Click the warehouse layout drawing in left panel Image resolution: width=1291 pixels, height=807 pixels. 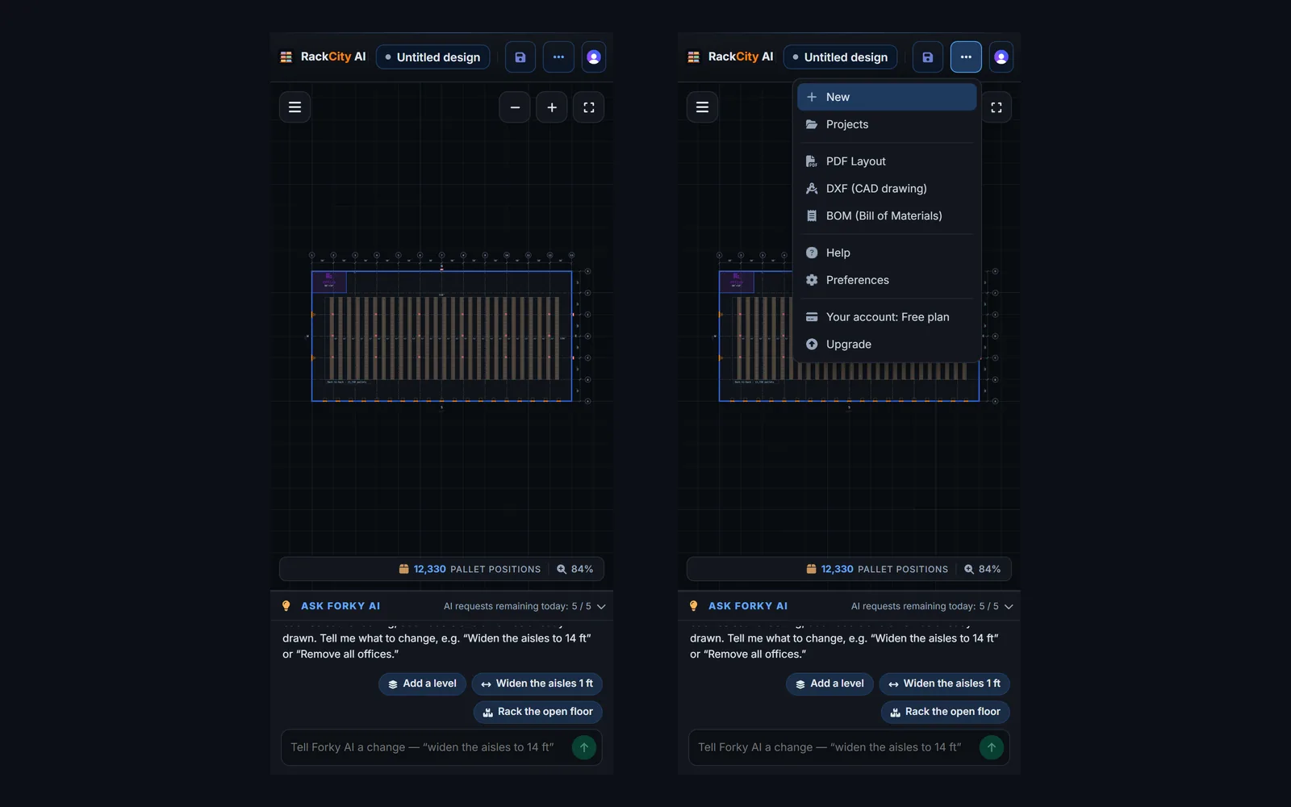pyautogui.click(x=442, y=337)
